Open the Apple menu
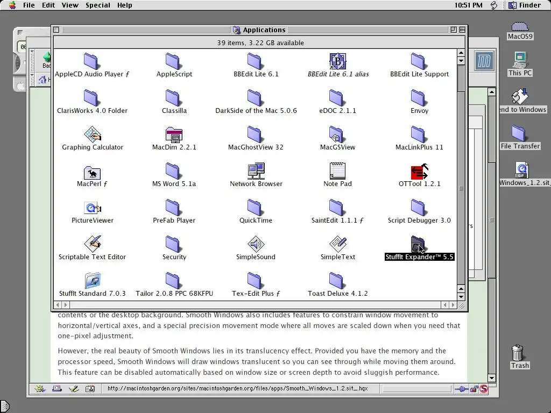The image size is (551, 413). pos(12,5)
